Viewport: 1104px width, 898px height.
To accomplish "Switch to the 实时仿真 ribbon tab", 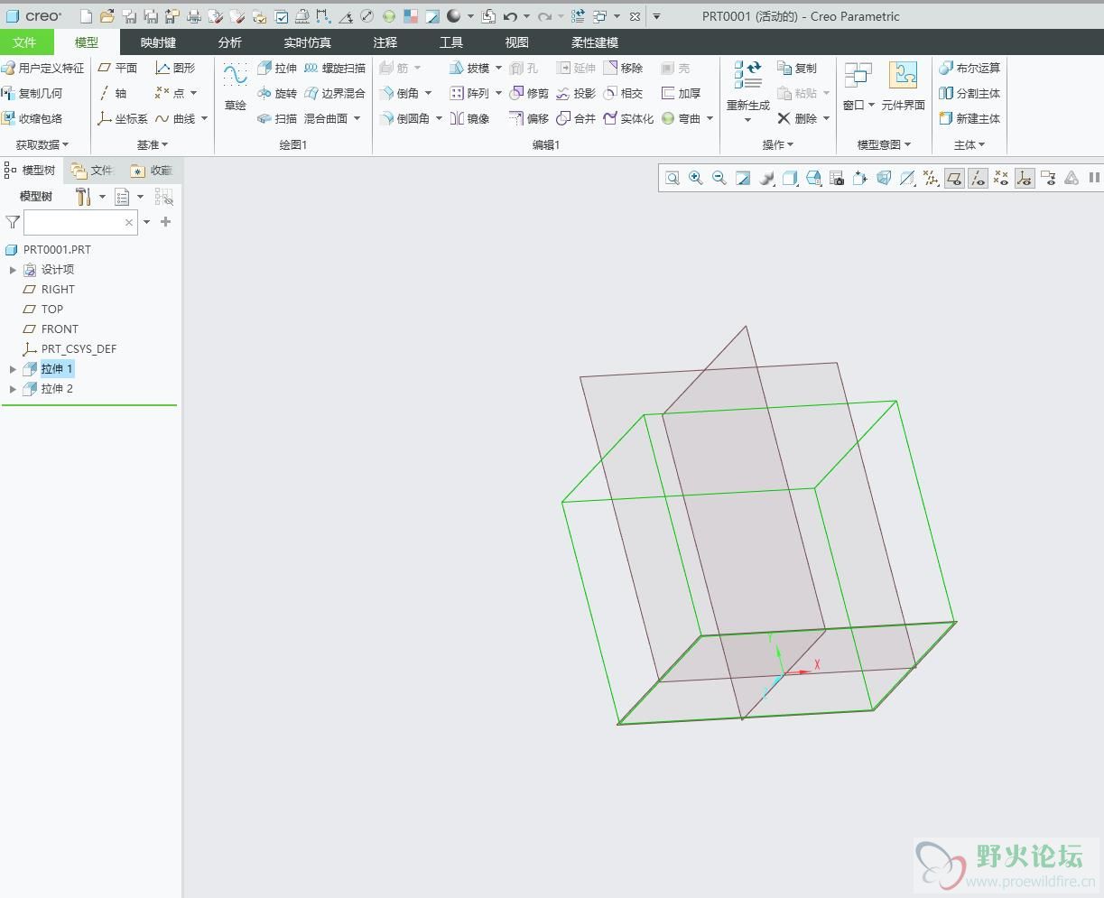I will point(307,42).
